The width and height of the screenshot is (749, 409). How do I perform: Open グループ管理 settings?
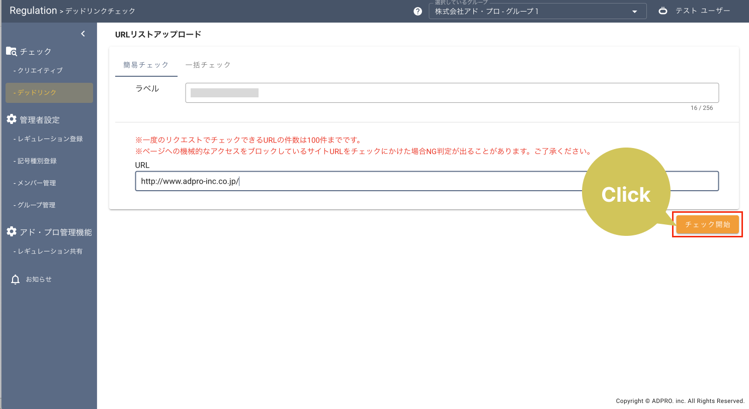coord(36,205)
